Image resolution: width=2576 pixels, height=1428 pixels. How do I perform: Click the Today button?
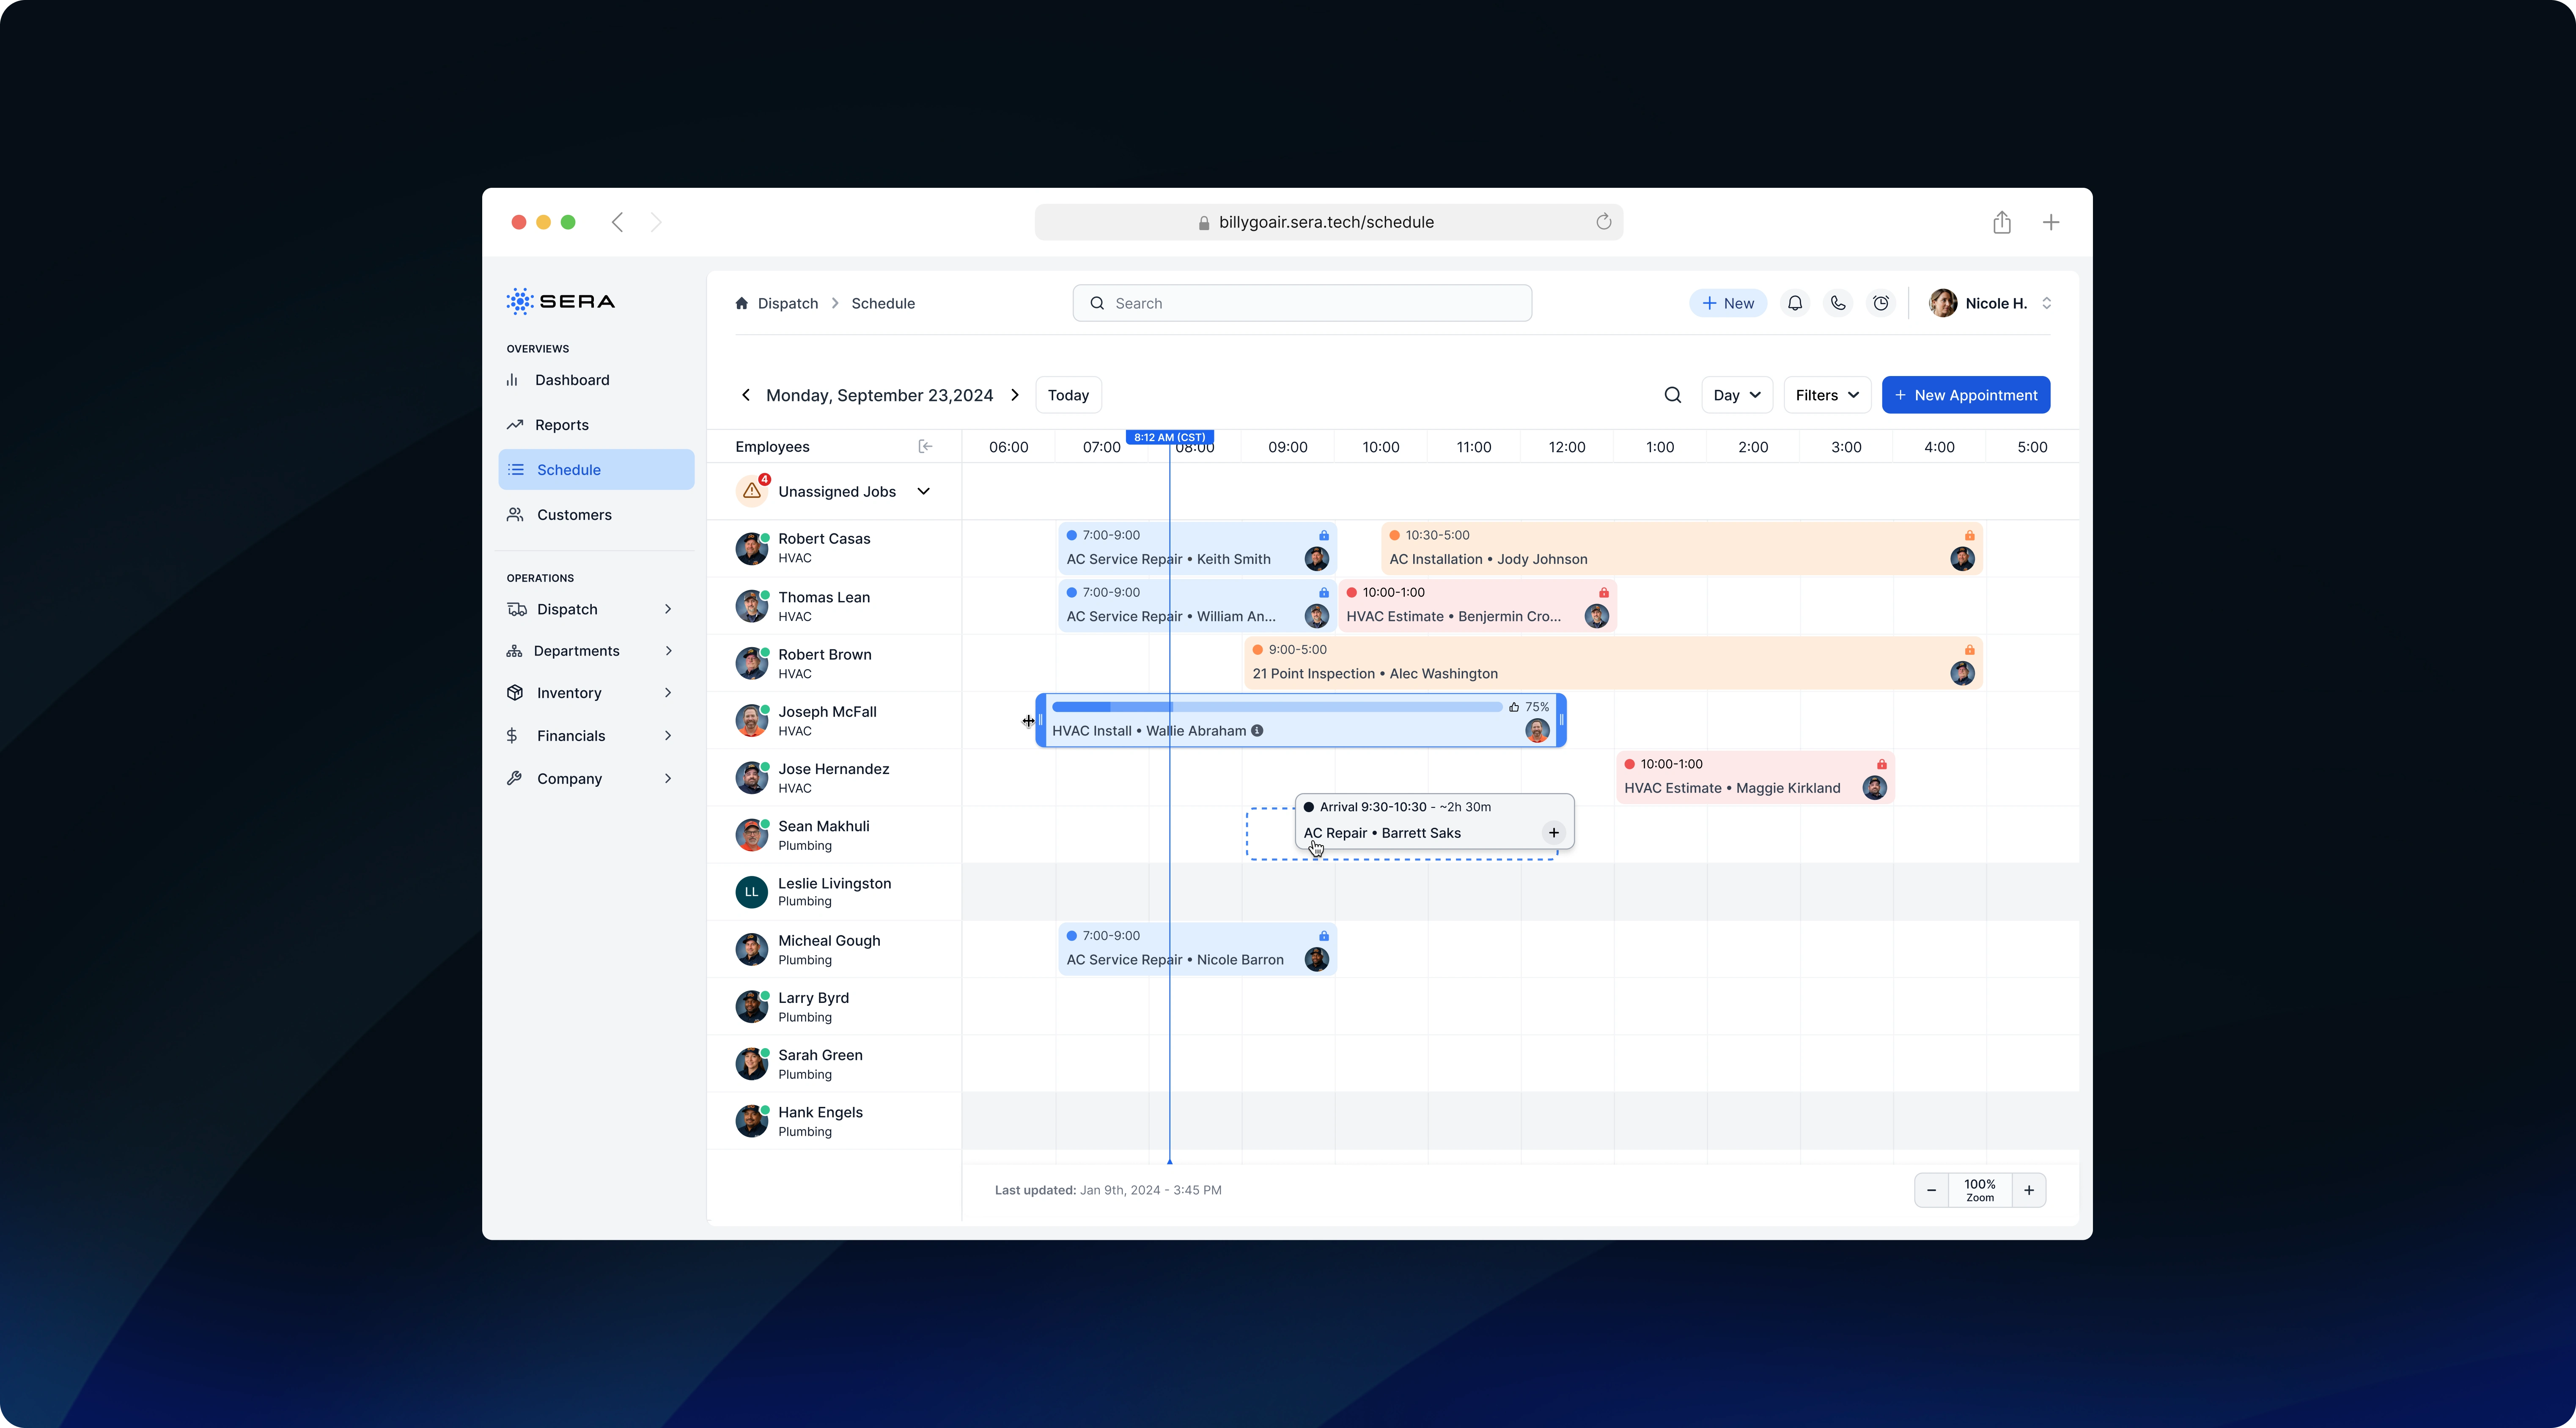click(x=1068, y=395)
